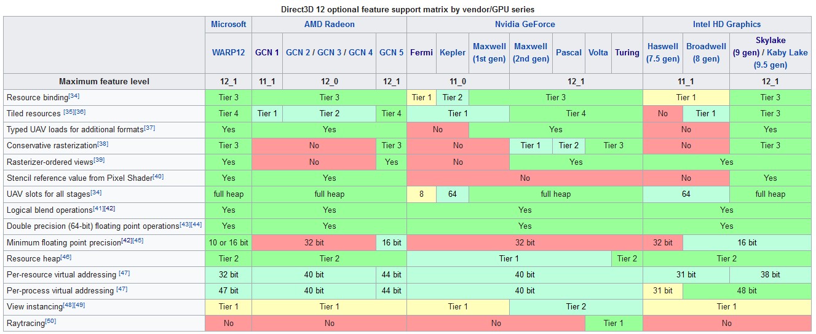This screenshot has width=816, height=334.
Task: Follow the Nvidia GeForce header link
Action: click(525, 25)
